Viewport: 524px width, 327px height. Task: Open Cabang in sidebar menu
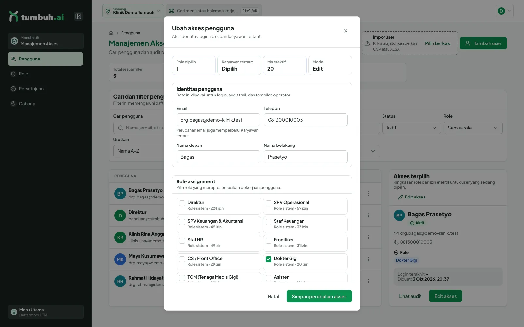(45, 104)
